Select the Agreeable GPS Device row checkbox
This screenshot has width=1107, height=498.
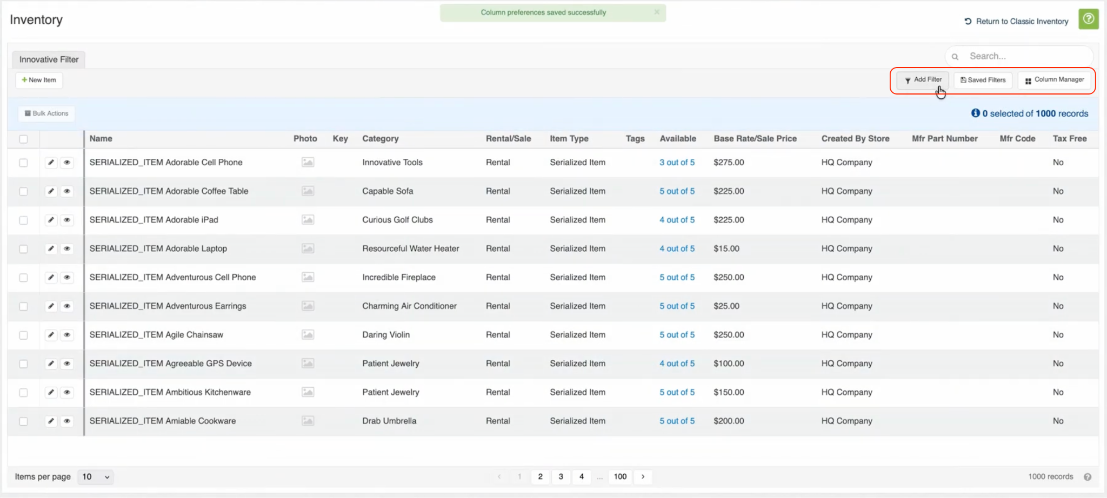coord(23,364)
